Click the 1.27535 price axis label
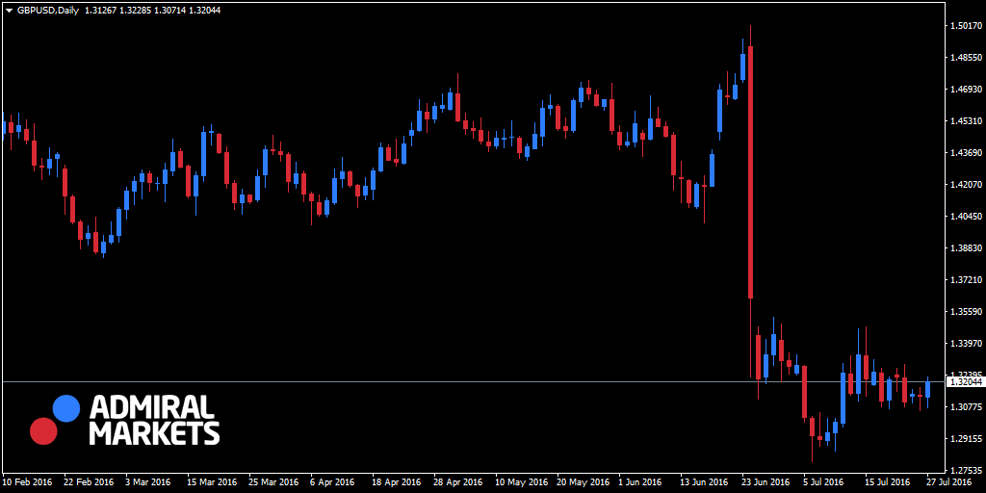Viewport: 986px width, 493px height. pyautogui.click(x=965, y=471)
